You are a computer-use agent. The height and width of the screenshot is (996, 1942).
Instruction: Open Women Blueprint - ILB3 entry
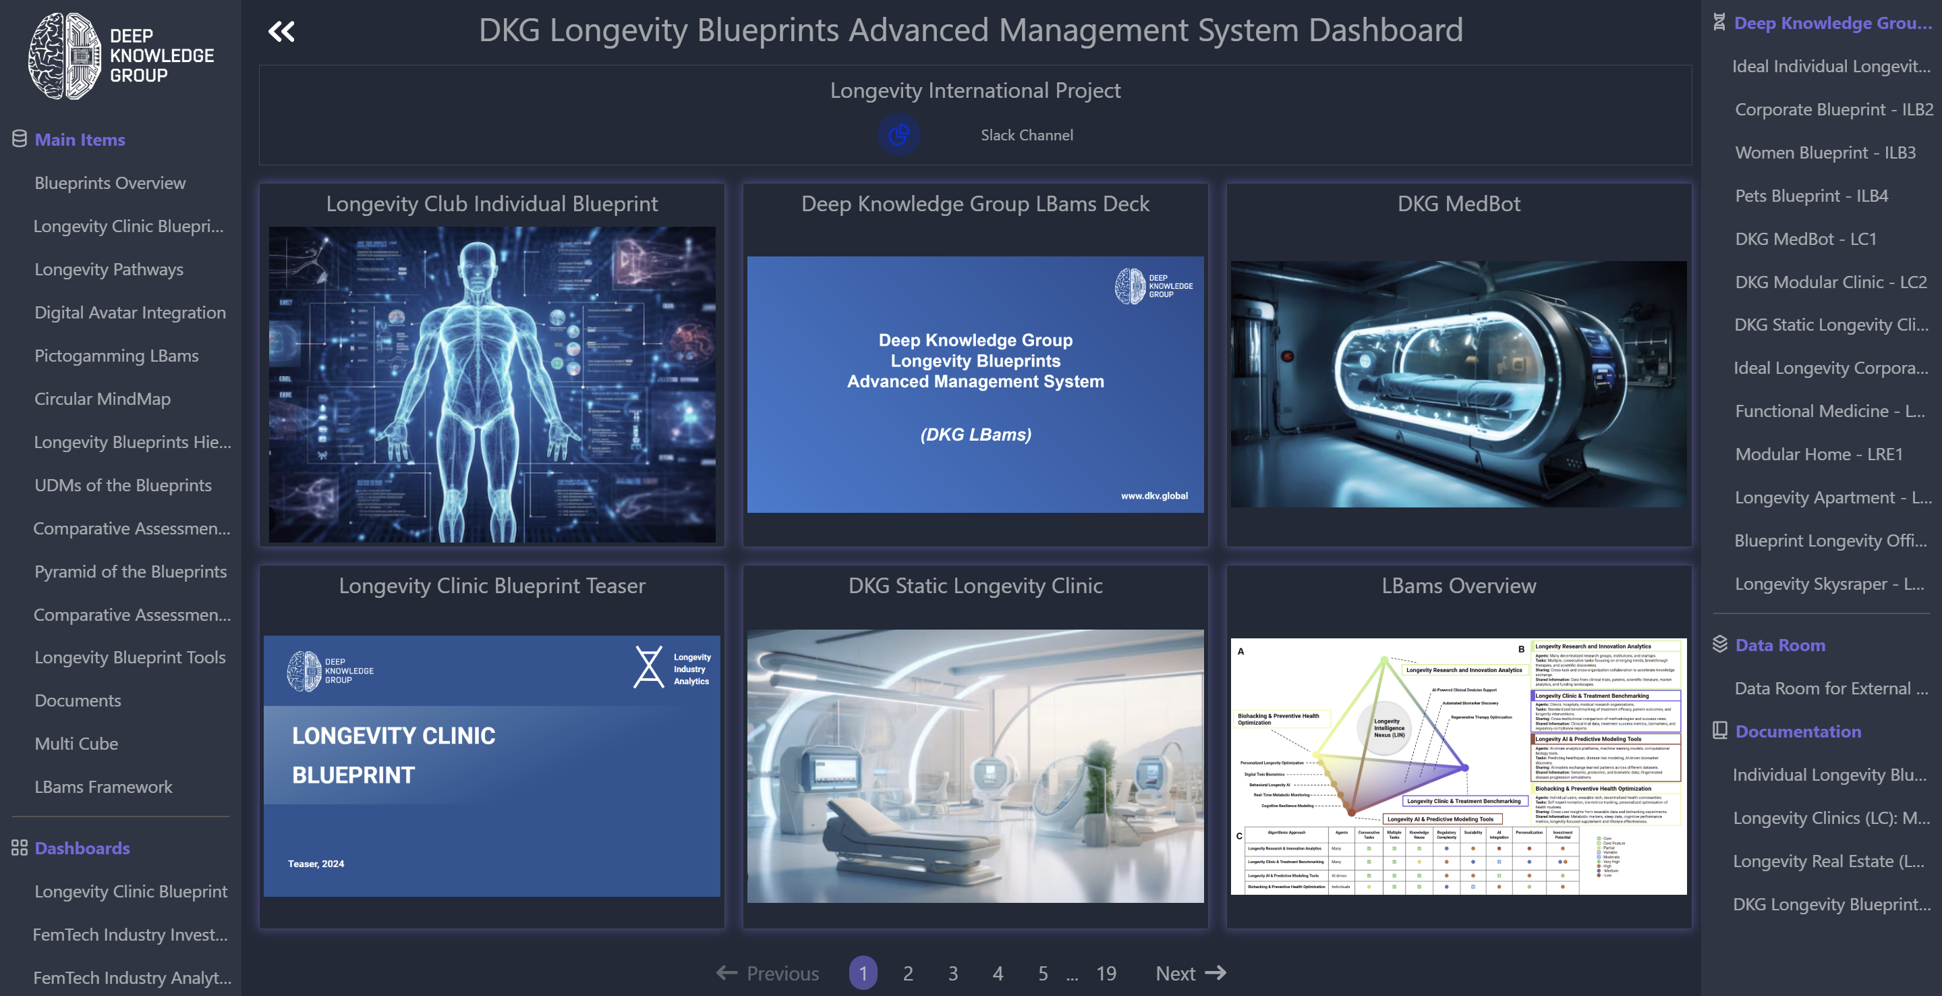click(1825, 153)
